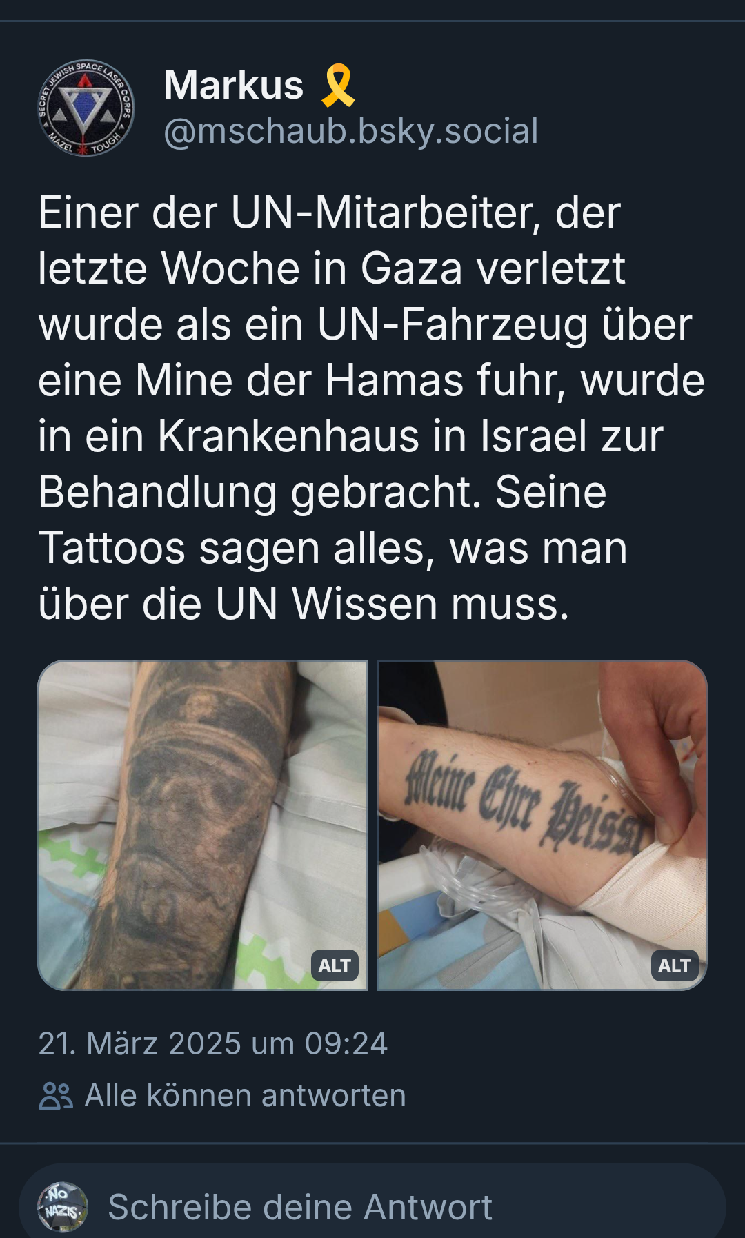Open 'Alle können antworten' reply settings
The width and height of the screenshot is (745, 1238).
pos(245,1096)
